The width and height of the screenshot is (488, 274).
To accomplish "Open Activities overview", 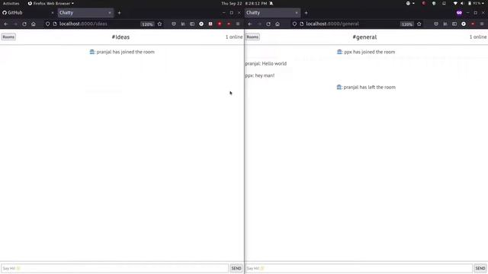I will (x=11, y=3).
